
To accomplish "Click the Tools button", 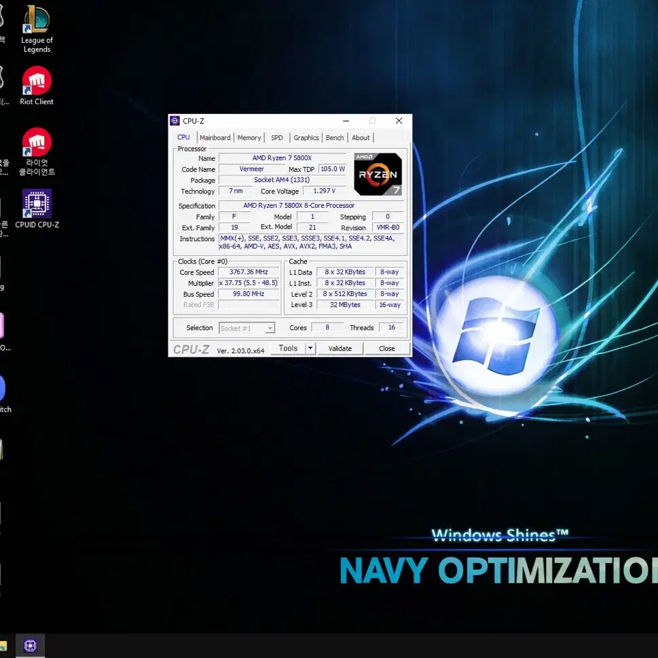I will [x=288, y=348].
